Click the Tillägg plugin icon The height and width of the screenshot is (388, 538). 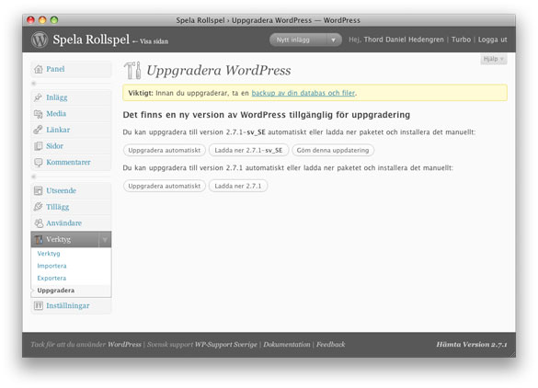[38, 207]
